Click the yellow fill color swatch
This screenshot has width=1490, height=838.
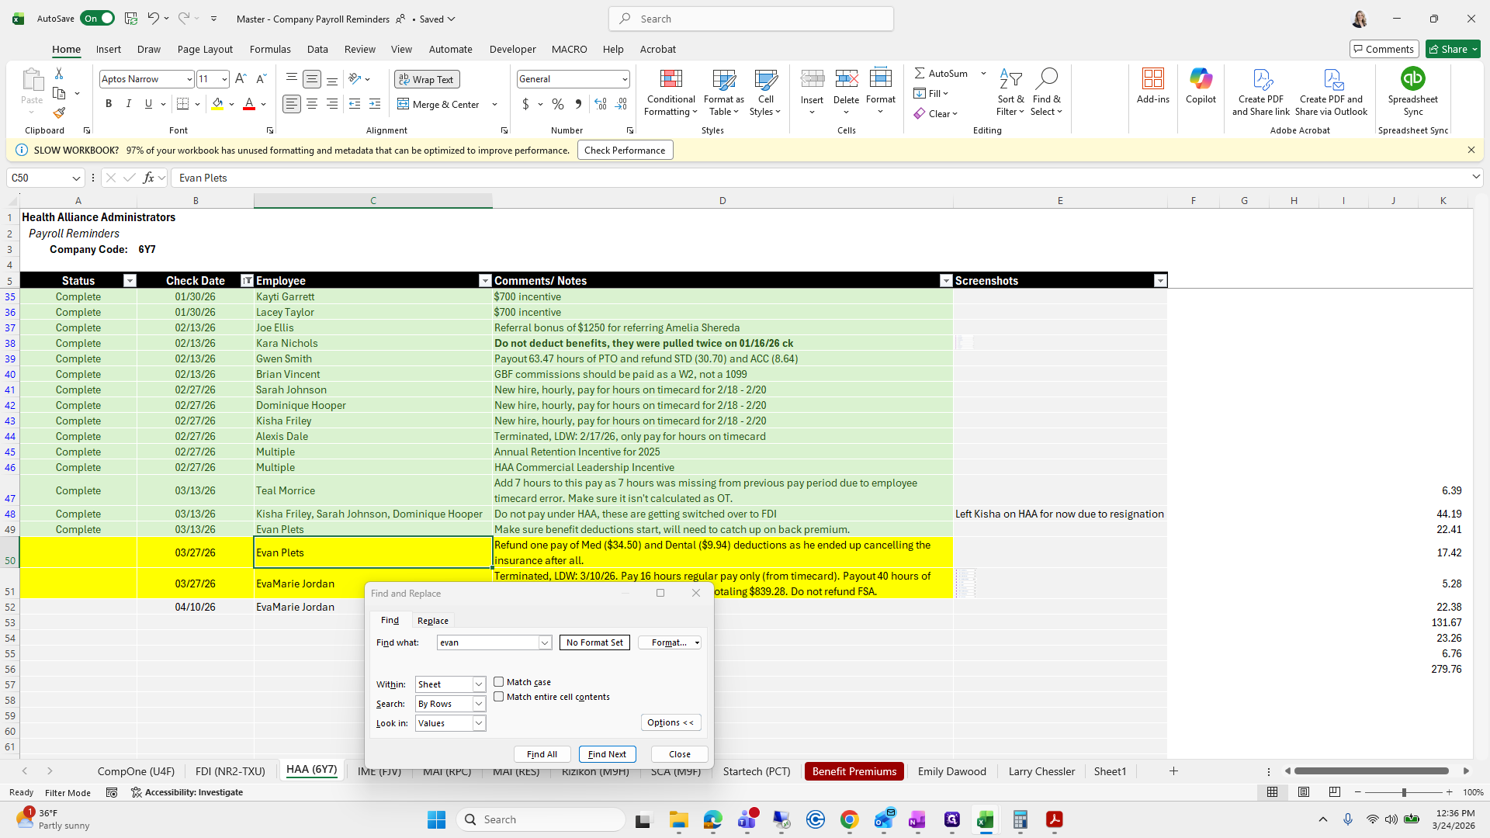[x=217, y=104]
